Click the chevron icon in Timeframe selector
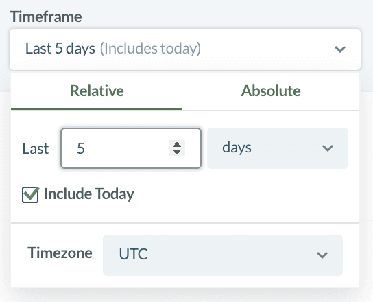373x302 pixels. click(x=339, y=49)
